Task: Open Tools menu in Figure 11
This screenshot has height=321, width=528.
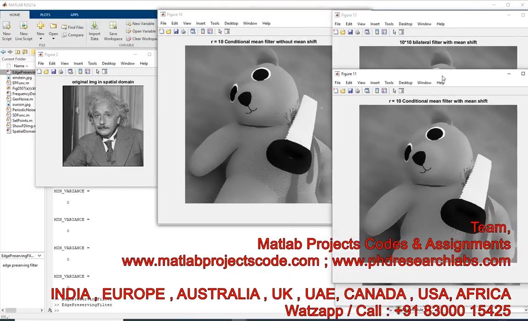Action: point(389,83)
